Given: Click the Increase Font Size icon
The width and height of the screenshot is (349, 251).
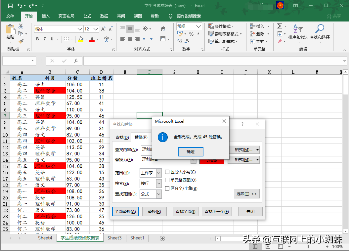Looking at the screenshot, I should tap(103, 29).
